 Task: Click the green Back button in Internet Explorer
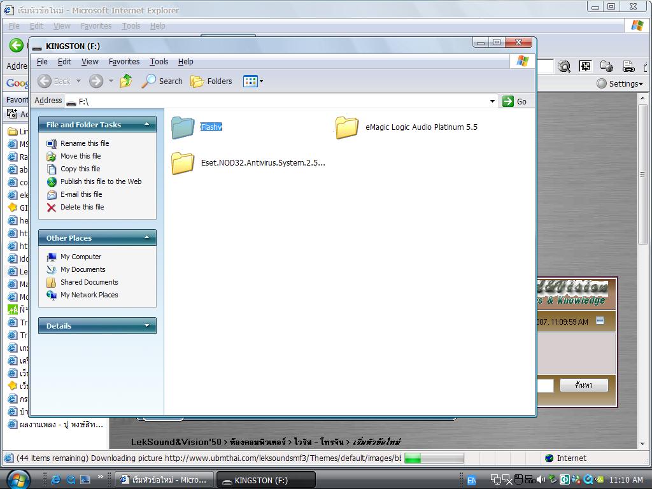17,45
